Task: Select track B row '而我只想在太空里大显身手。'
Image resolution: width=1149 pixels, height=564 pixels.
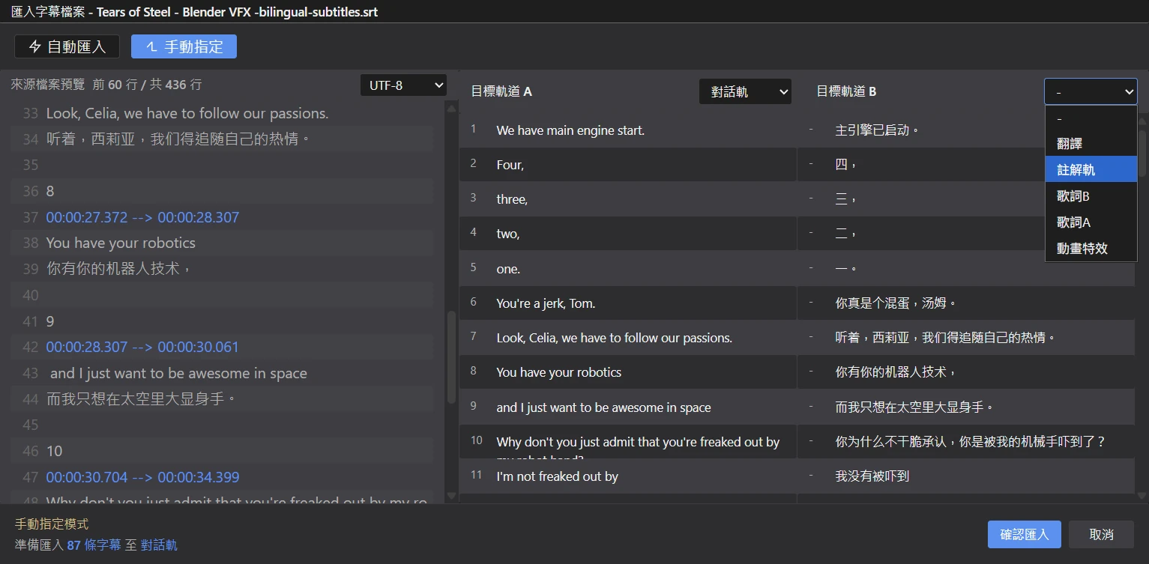Action: (x=966, y=407)
